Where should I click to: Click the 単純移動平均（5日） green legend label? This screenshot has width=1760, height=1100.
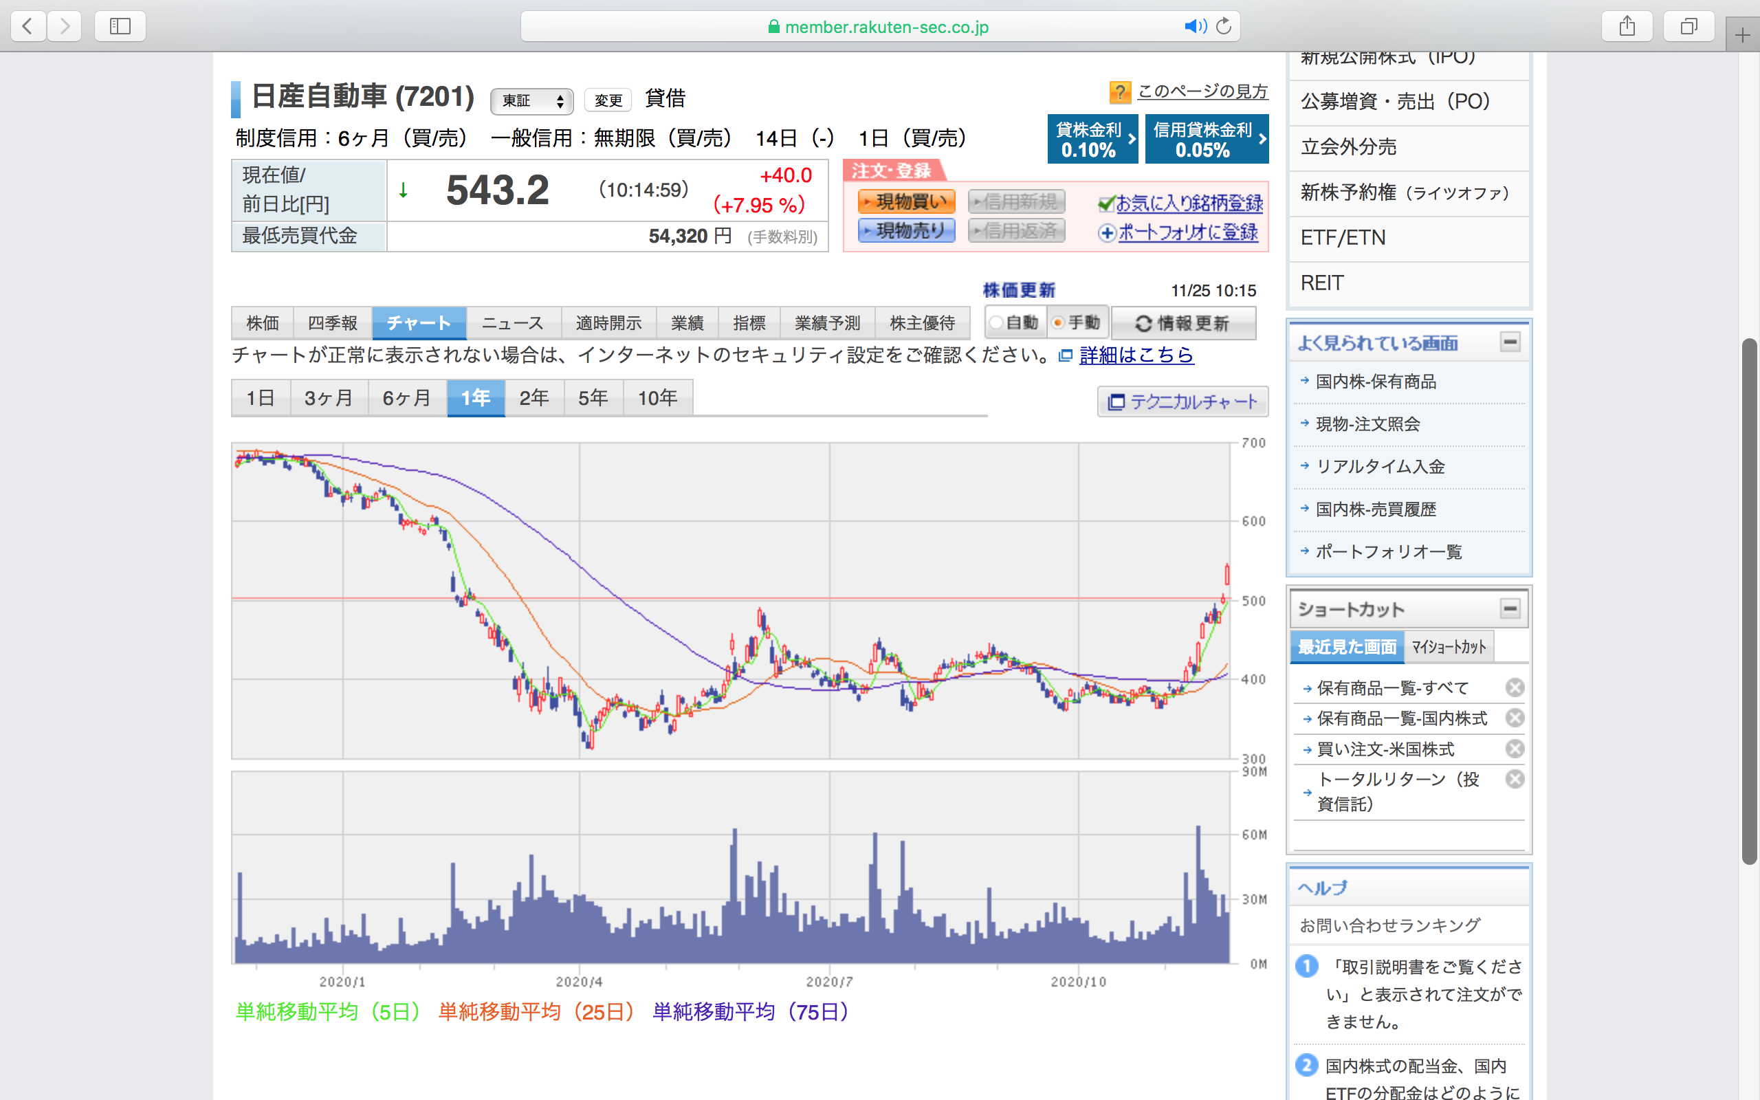point(329,1012)
